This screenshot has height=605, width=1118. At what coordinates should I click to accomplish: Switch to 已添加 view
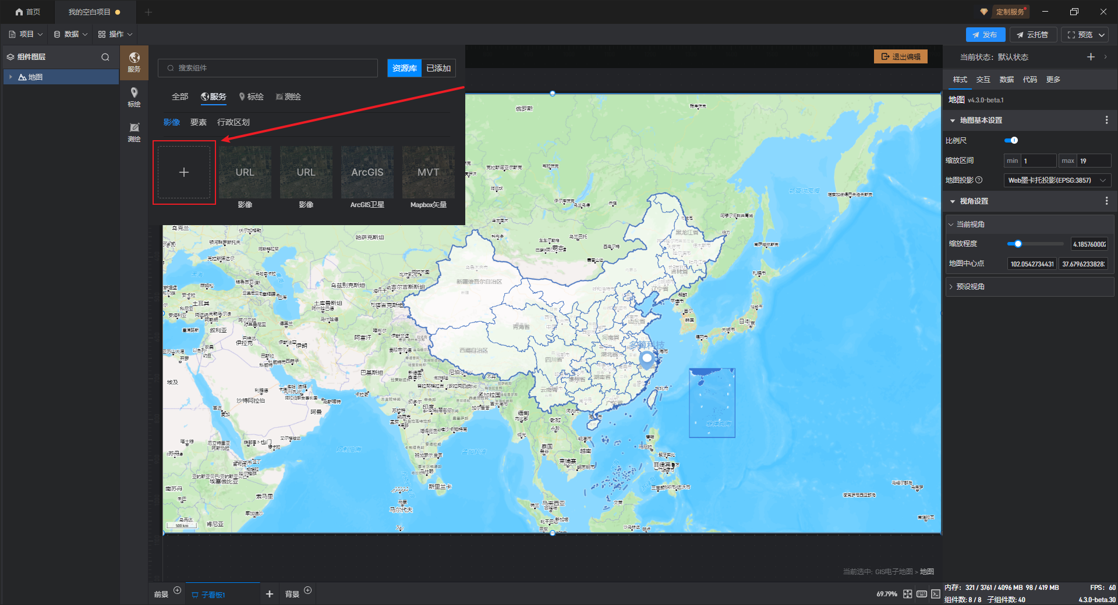point(438,68)
